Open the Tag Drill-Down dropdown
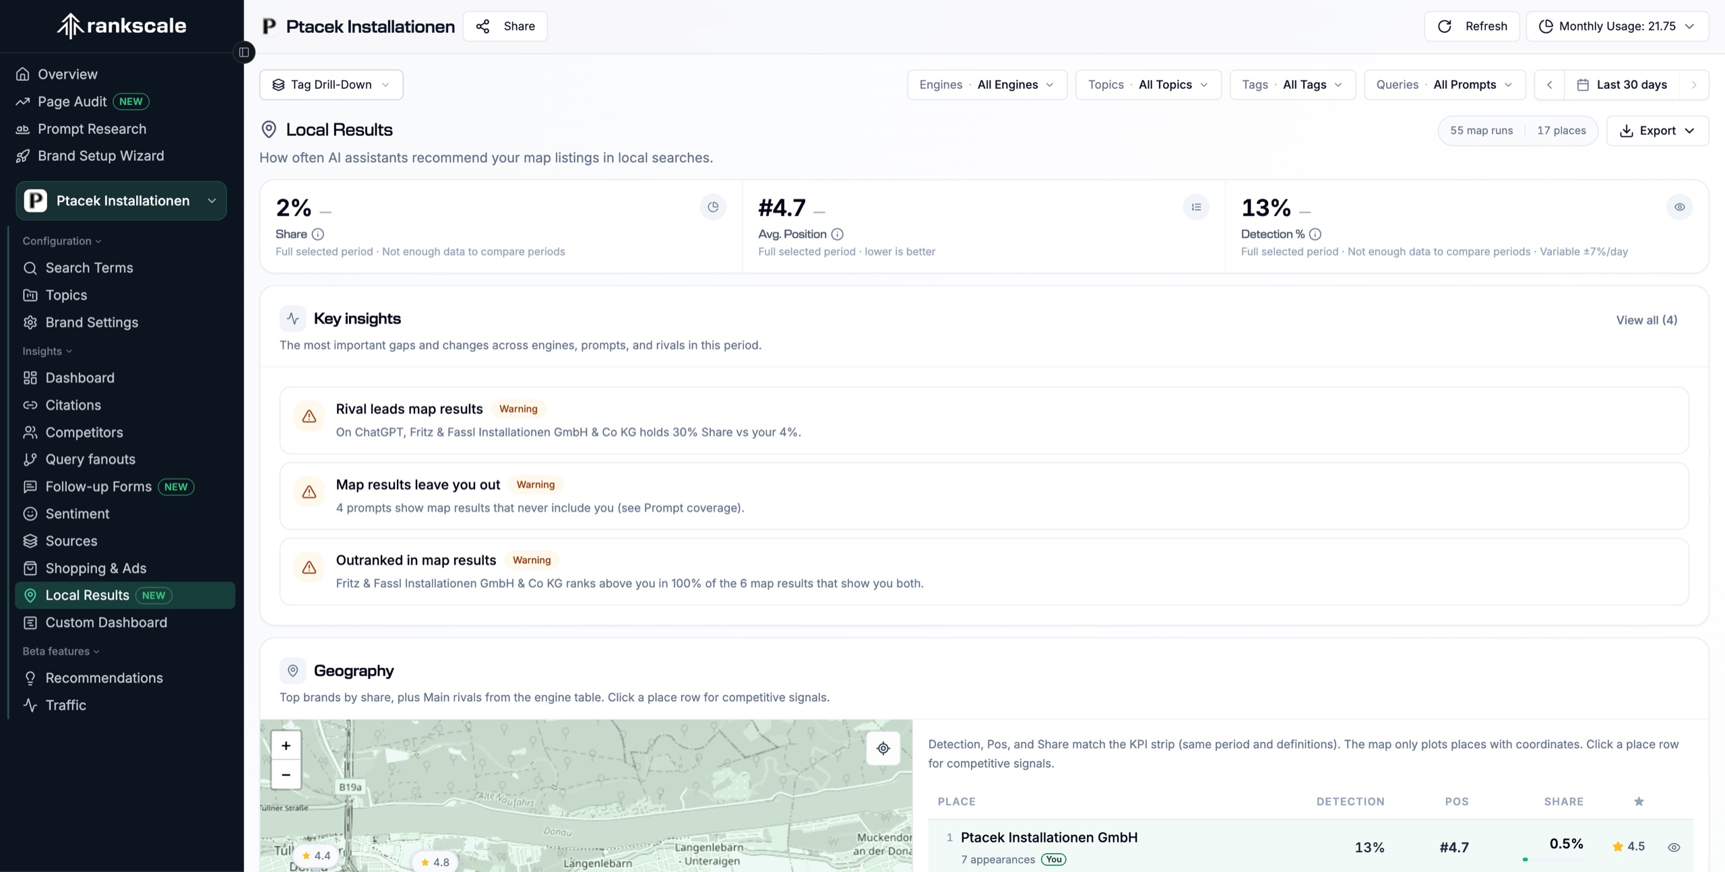 pyautogui.click(x=332, y=85)
